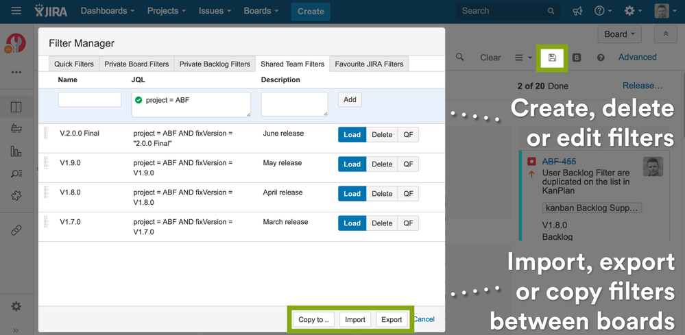The width and height of the screenshot is (685, 335).
Task: Click the board search magnifier icon
Action: coord(459,57)
